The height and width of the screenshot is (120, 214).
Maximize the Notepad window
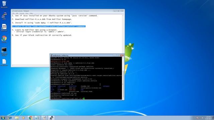click(x=118, y=11)
